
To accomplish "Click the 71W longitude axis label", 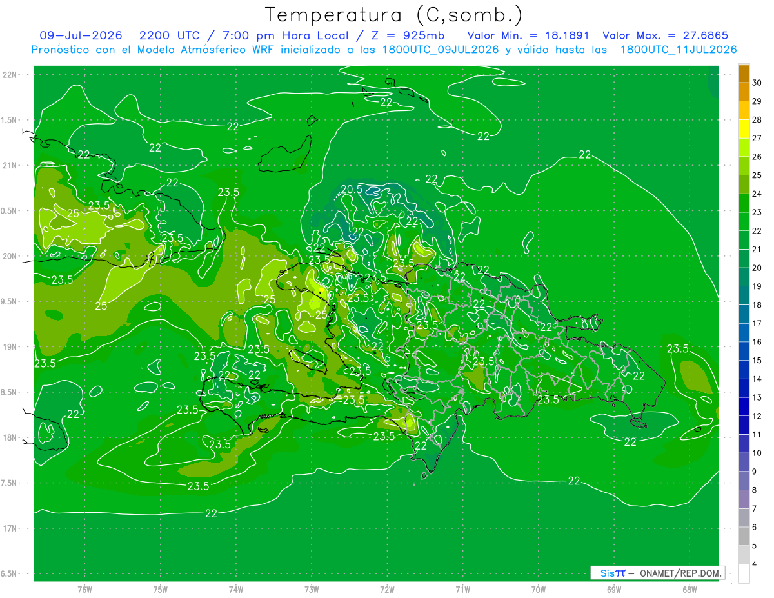I will click(462, 590).
